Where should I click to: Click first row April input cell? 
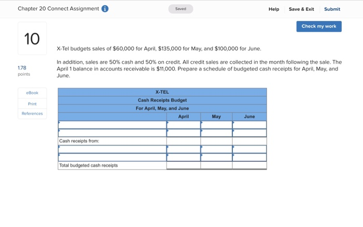coord(184,125)
